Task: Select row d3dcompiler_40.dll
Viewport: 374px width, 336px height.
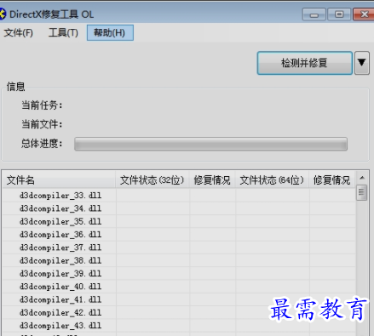Action: click(x=179, y=287)
